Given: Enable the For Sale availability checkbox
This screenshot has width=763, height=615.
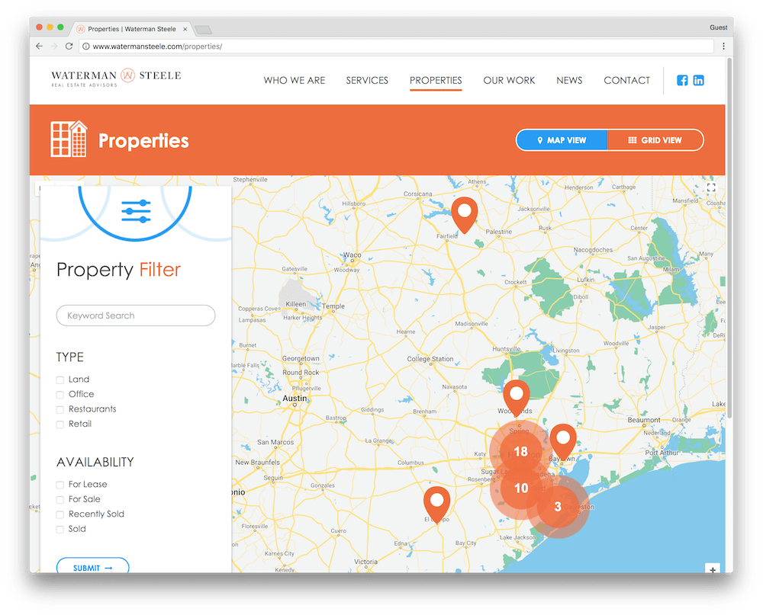Looking at the screenshot, I should [60, 500].
